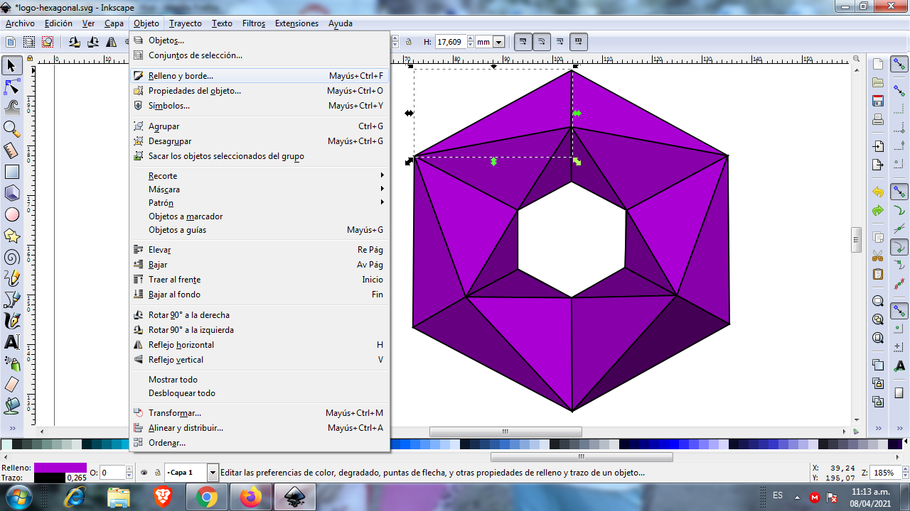
Task: Click the Save floppy disk icon
Action: point(878,101)
